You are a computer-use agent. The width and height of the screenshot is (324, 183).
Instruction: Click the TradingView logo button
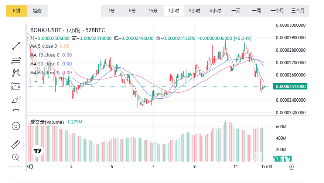[37, 151]
